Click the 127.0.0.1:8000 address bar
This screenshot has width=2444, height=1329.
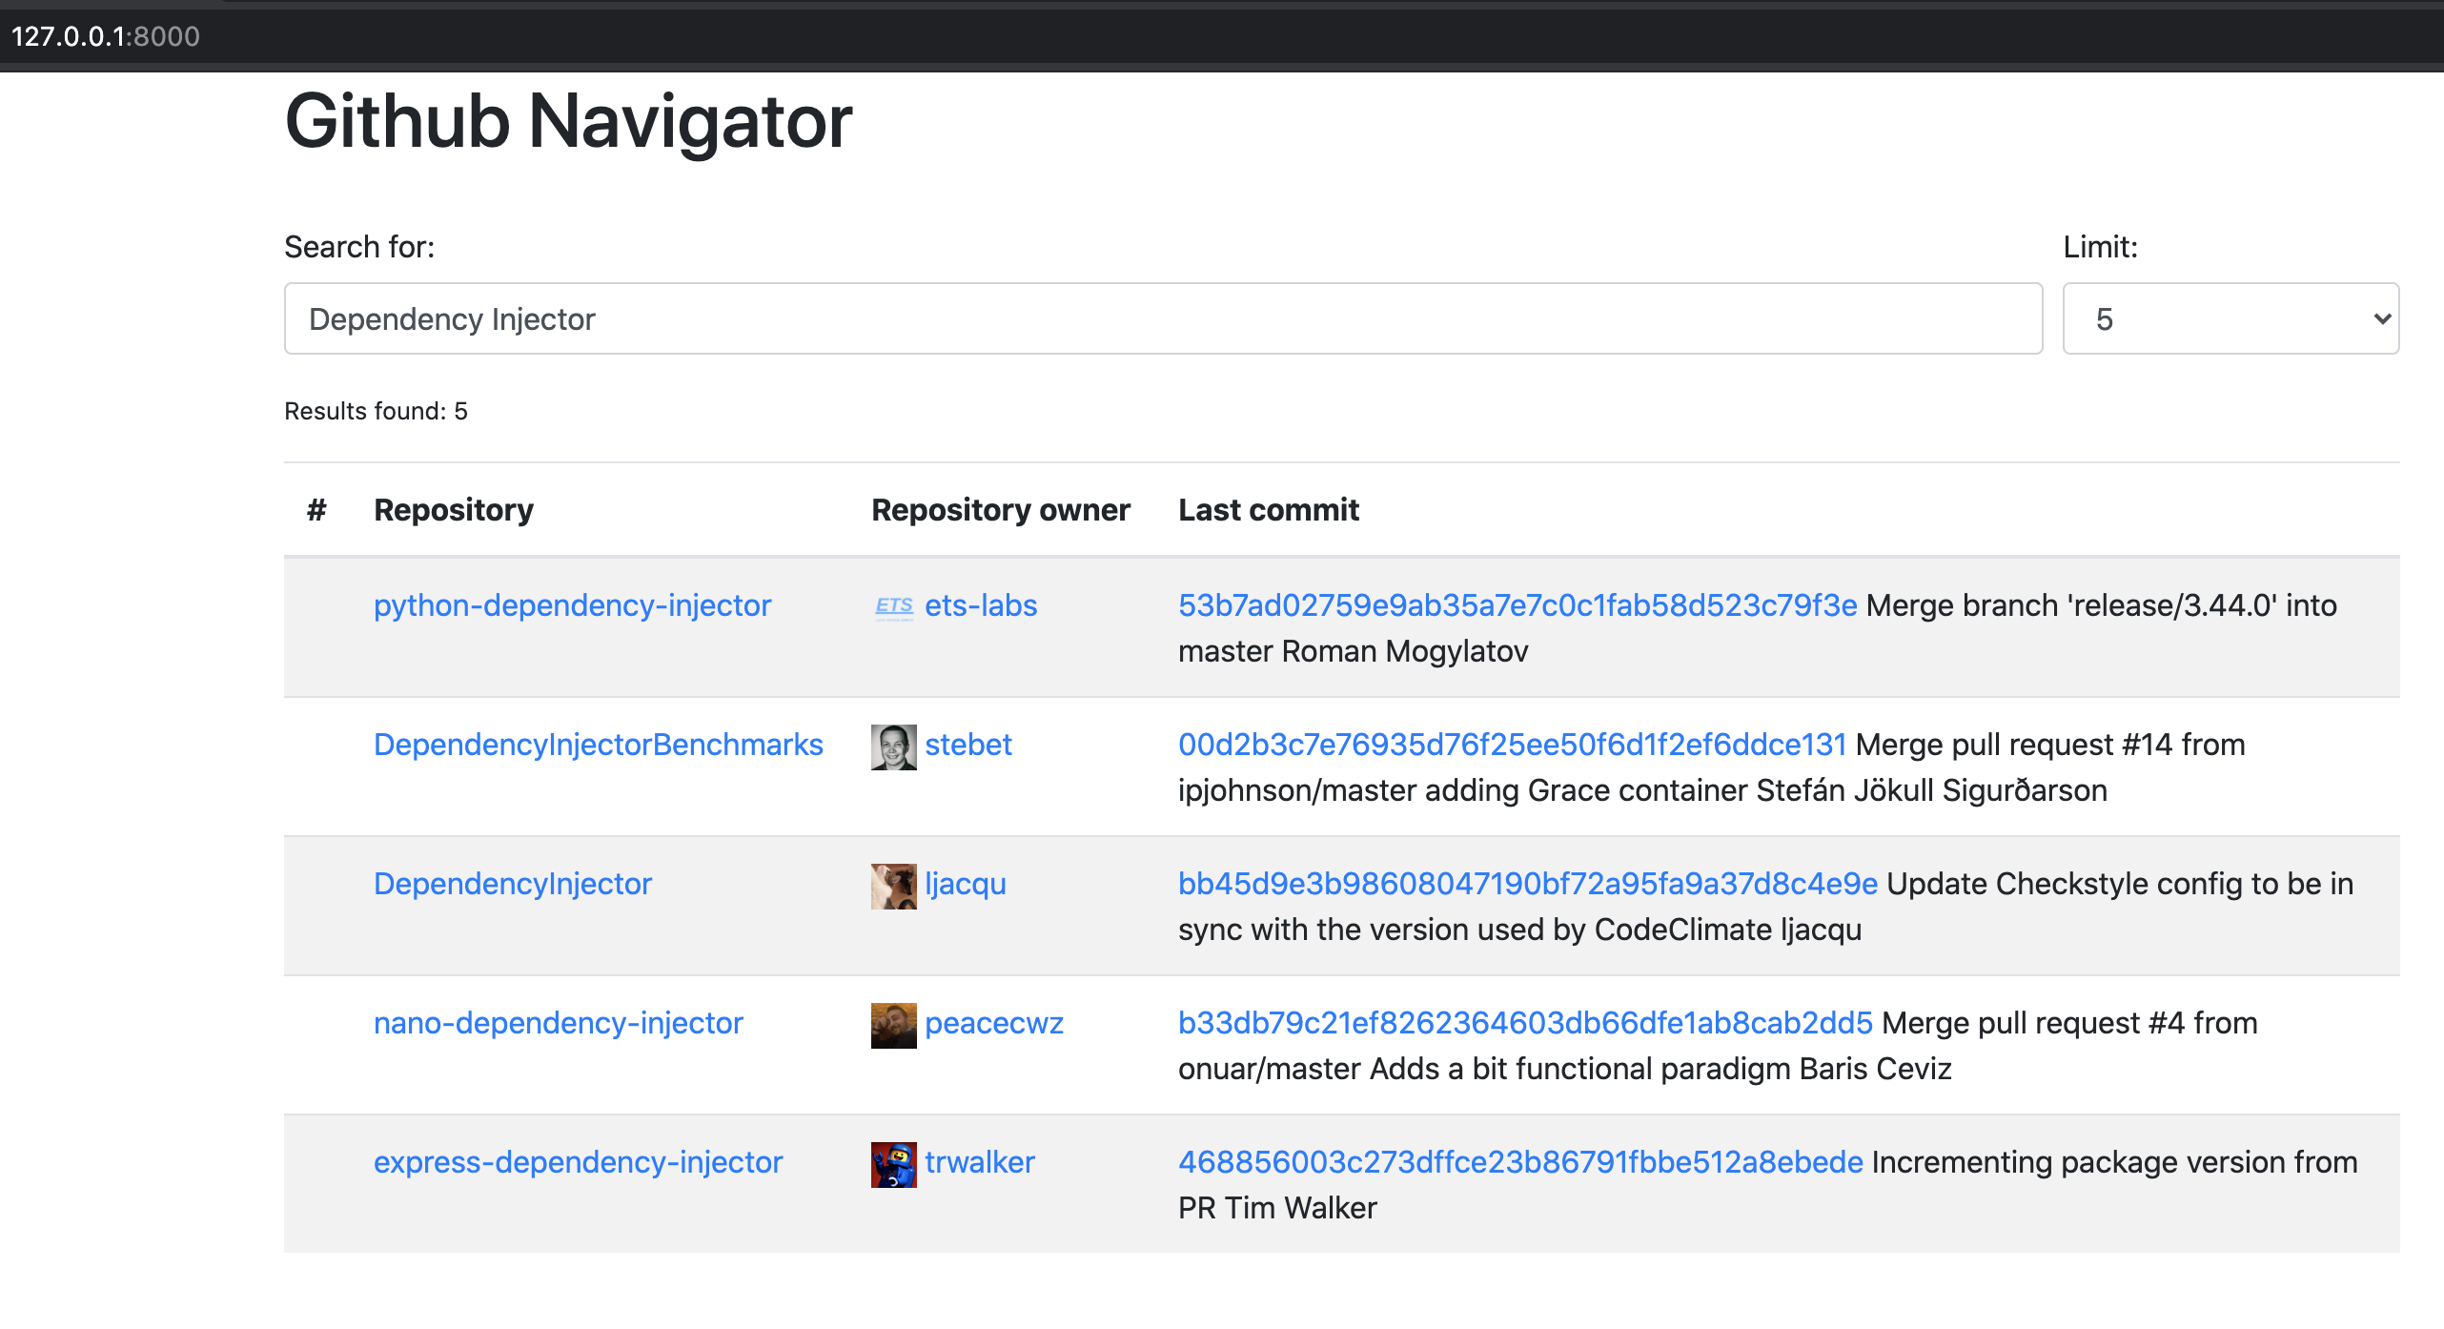pos(105,36)
